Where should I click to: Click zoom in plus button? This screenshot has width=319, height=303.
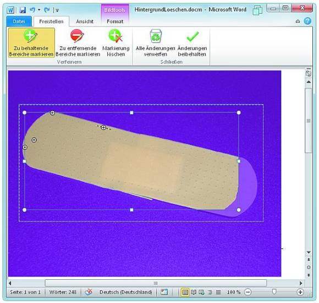coord(300,292)
